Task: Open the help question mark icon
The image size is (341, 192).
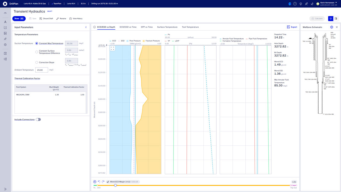Action: coord(295,4)
